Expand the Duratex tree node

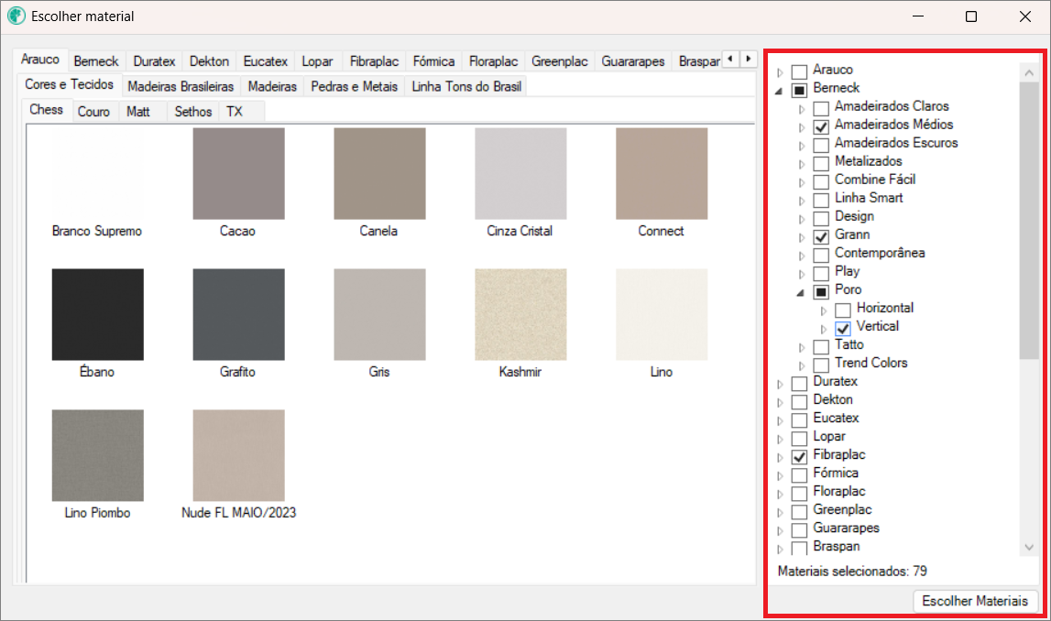click(780, 383)
